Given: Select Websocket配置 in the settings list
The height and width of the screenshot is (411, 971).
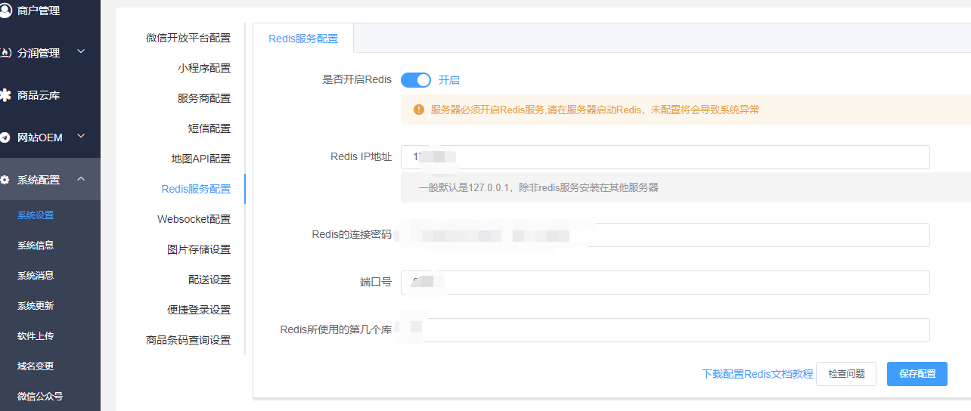Looking at the screenshot, I should tap(194, 219).
